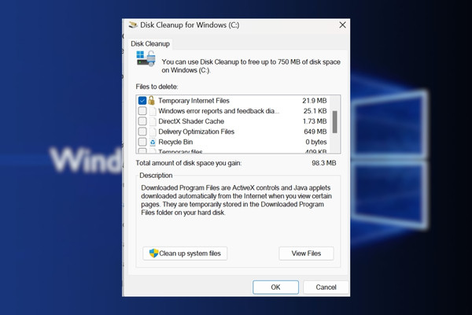Check Windows error reports and feedback checkbox

pos(142,111)
